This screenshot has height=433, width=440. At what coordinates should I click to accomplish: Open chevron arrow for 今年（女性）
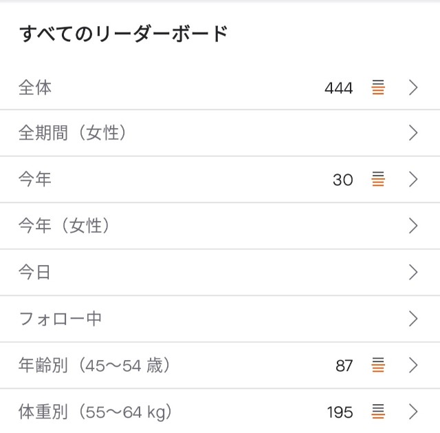point(413,226)
